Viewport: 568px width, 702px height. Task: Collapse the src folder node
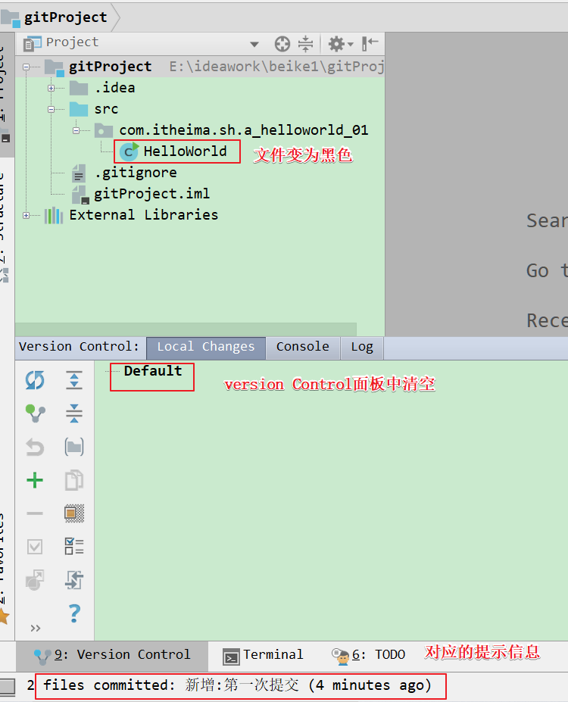(x=51, y=109)
